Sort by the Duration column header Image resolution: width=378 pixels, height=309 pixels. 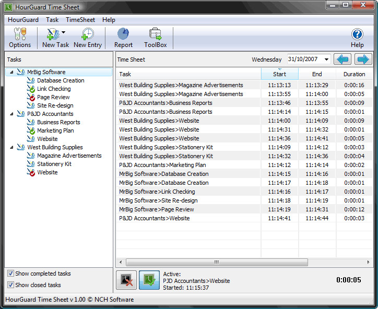(x=354, y=74)
